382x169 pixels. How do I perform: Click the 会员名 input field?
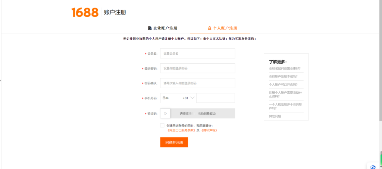[x=198, y=54]
